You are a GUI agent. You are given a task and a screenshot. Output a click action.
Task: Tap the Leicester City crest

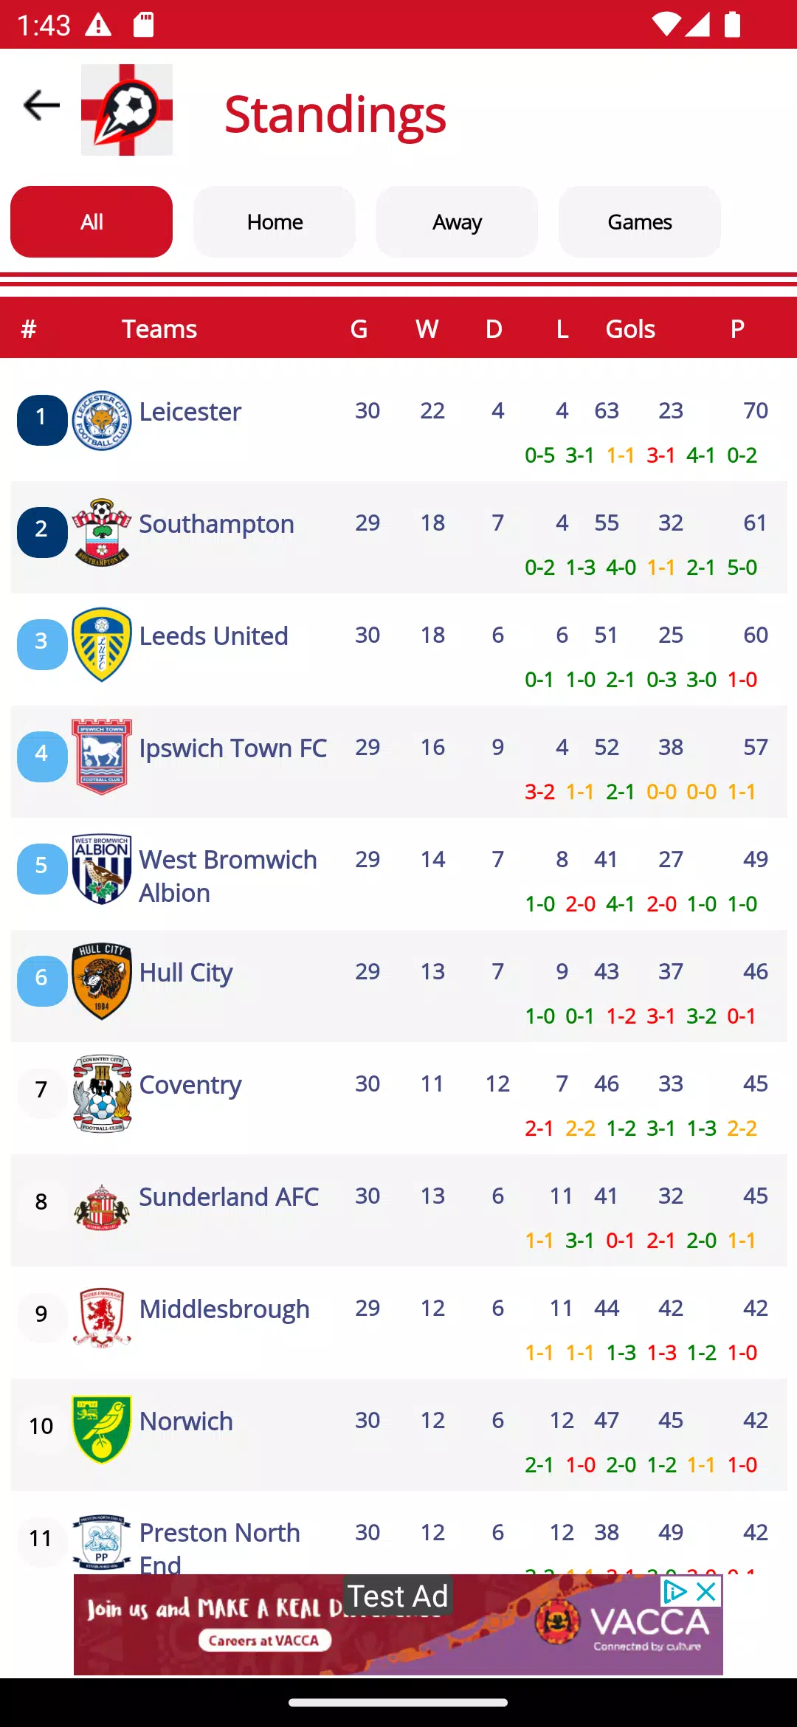[x=102, y=421]
